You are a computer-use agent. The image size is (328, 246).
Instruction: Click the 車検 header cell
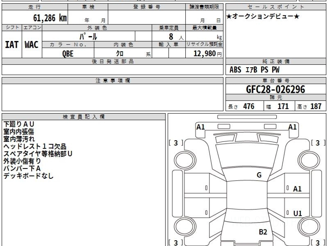point(88,7)
